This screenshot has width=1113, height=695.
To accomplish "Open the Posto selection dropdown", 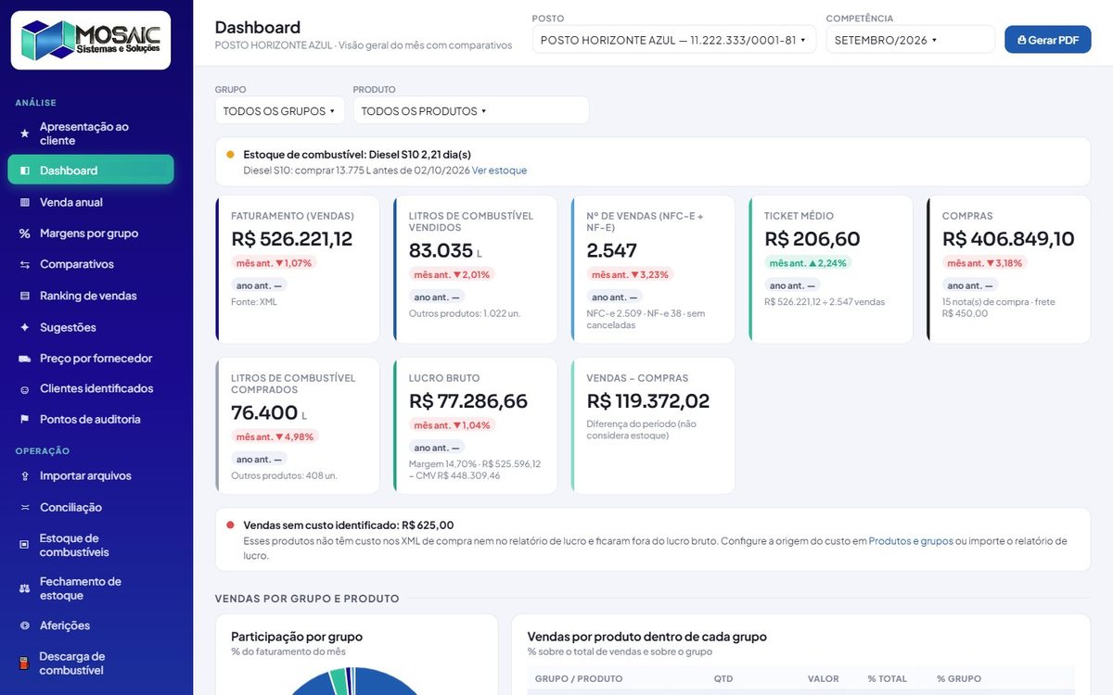I will point(674,40).
